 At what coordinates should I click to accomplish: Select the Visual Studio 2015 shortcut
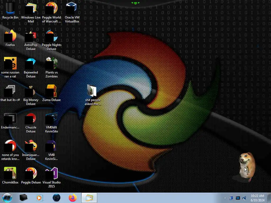click(x=52, y=177)
